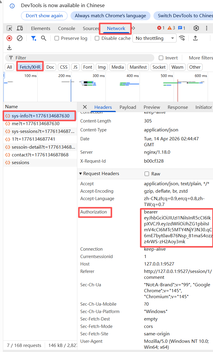The image size is (213, 352).
Task: Open network search magnifier
Action: 44,38
